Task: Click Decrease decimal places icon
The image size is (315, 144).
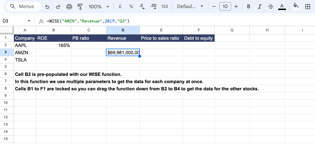Action: [x=142, y=7]
